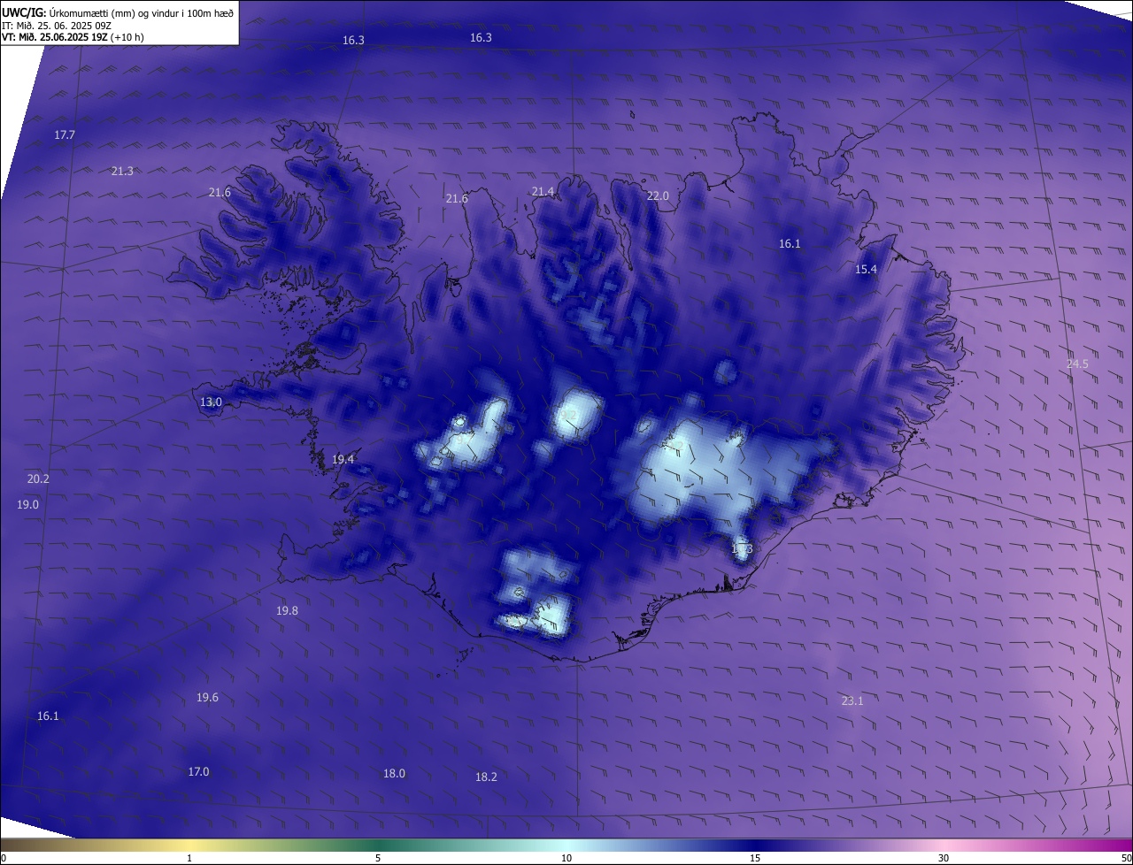Click the 17.7 value label

pos(65,135)
